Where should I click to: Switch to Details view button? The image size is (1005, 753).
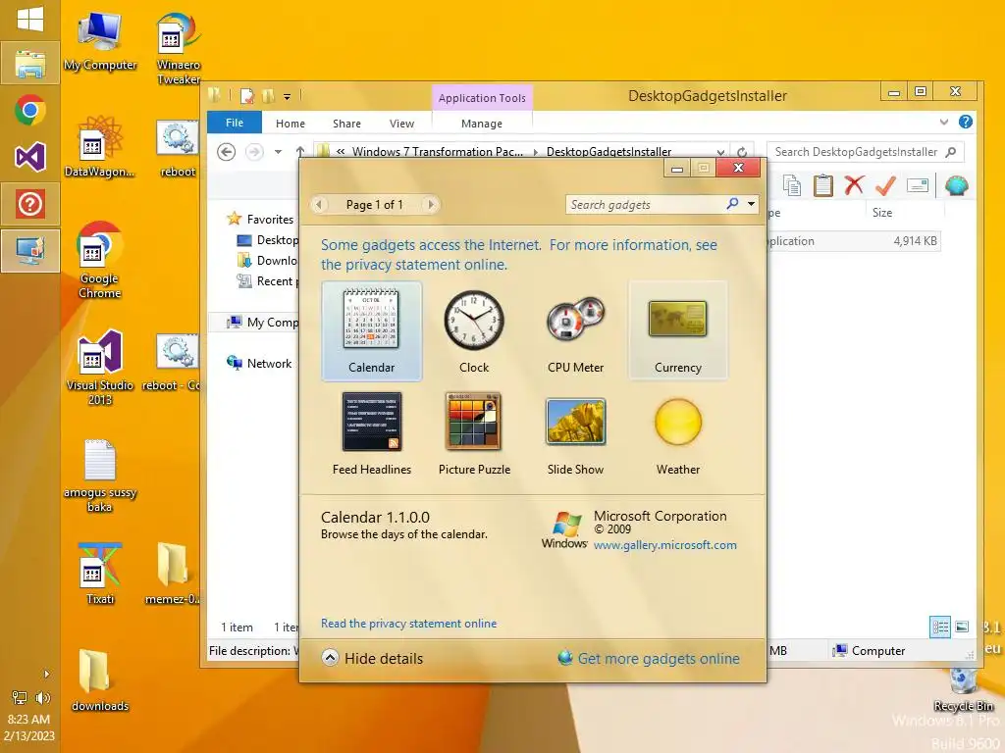point(939,627)
